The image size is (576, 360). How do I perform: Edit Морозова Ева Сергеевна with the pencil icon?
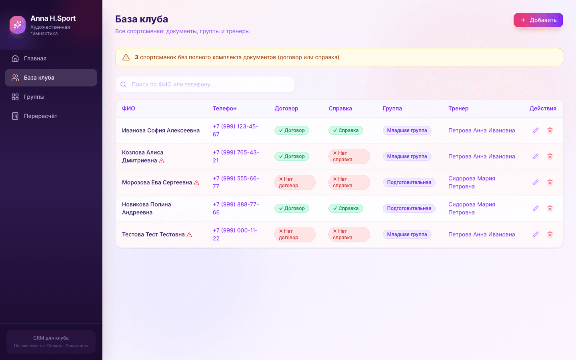point(536,182)
